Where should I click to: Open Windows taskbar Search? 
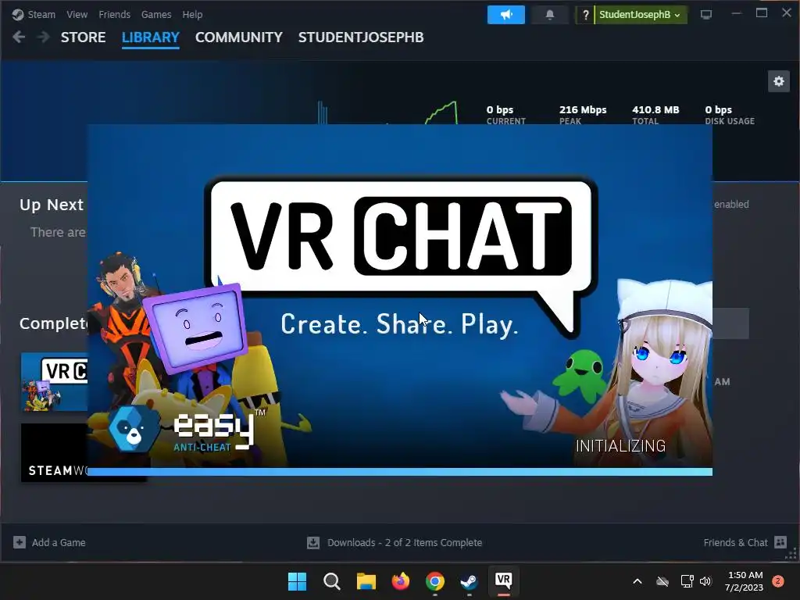[331, 581]
